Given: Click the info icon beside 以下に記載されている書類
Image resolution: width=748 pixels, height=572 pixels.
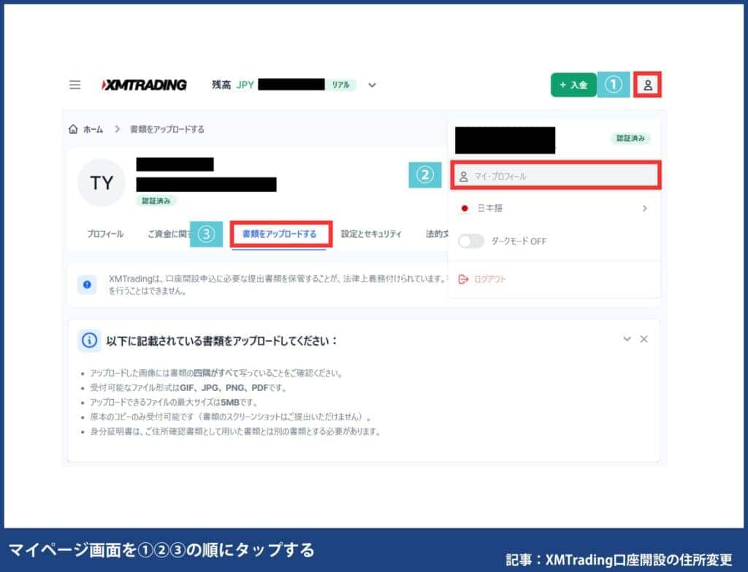Looking at the screenshot, I should pos(89,340).
